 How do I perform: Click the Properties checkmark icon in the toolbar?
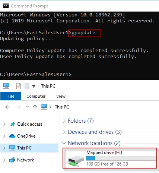pyautogui.click(x=19, y=86)
